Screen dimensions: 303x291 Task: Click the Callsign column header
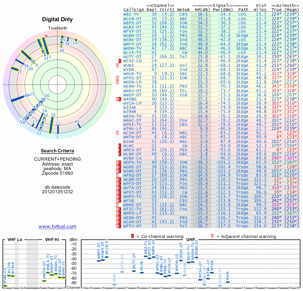point(134,10)
